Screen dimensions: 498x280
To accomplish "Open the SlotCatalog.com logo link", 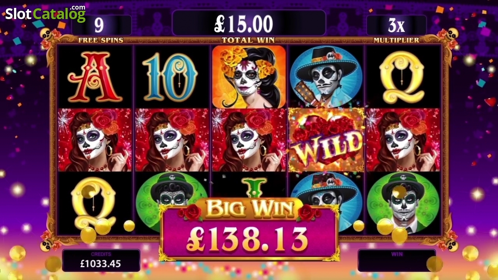I will (x=46, y=13).
